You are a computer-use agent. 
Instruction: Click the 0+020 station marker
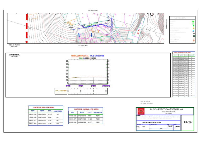pos(81,86)
